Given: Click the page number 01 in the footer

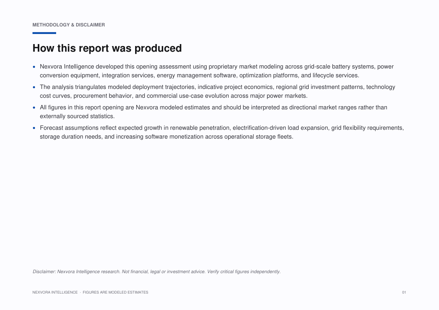Looking at the screenshot, I should 404,292.
